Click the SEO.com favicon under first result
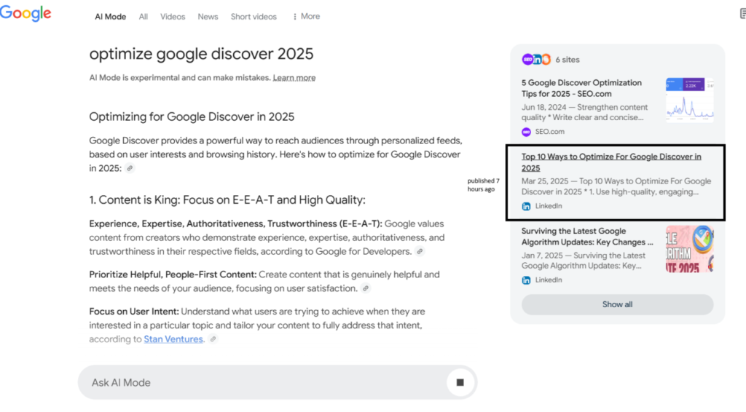Viewport: 746px width, 412px height. click(527, 132)
